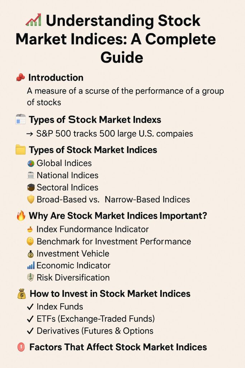This screenshot has height=368, width=245.
Task: Click the checkmark beside ETFs (Exchange-Traded Funds)
Action: (30, 319)
